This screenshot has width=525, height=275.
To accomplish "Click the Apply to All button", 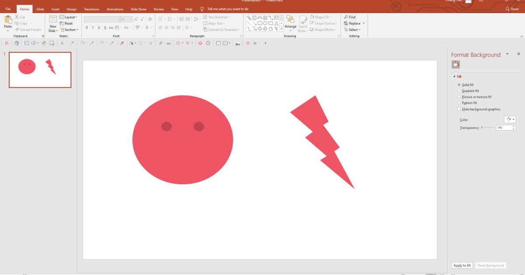I will point(461,265).
